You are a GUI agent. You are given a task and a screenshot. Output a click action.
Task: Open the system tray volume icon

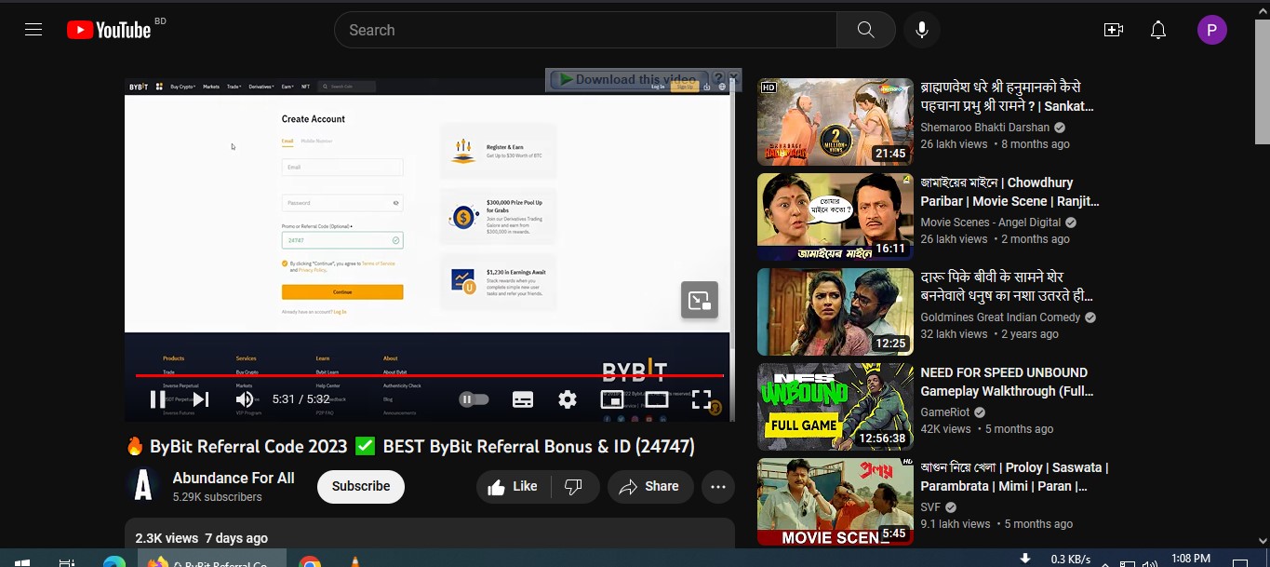[x=1150, y=563]
